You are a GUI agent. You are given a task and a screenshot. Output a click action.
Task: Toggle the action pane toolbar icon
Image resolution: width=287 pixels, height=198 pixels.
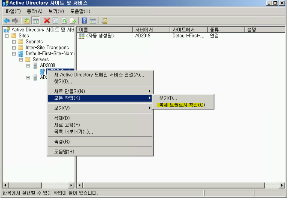click(93, 21)
